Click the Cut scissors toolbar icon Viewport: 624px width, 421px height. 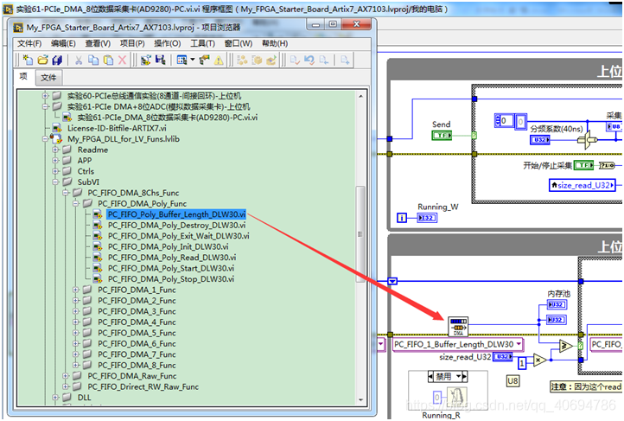(79, 61)
